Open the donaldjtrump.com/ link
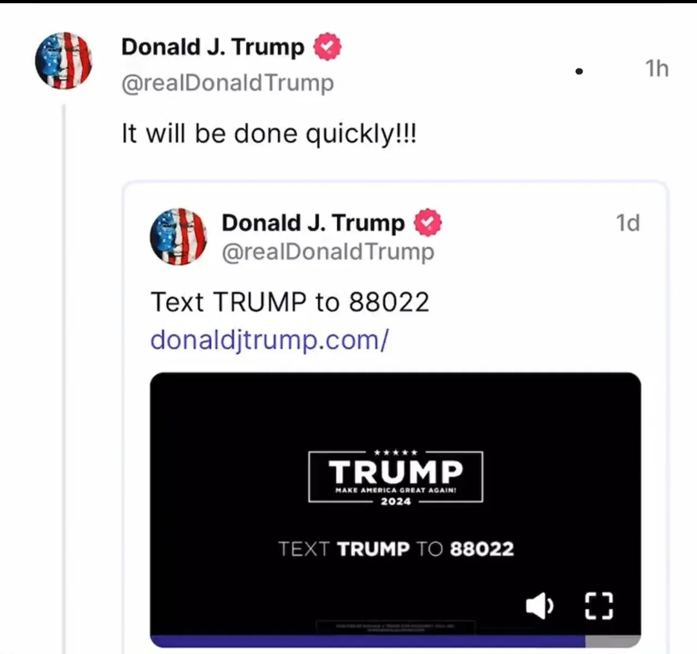The image size is (697, 654). [270, 340]
